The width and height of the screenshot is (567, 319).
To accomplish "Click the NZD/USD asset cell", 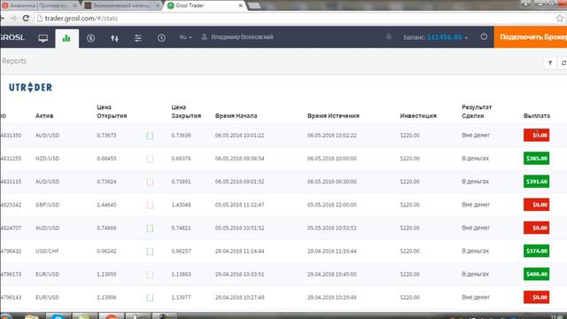I will pos(47,159).
